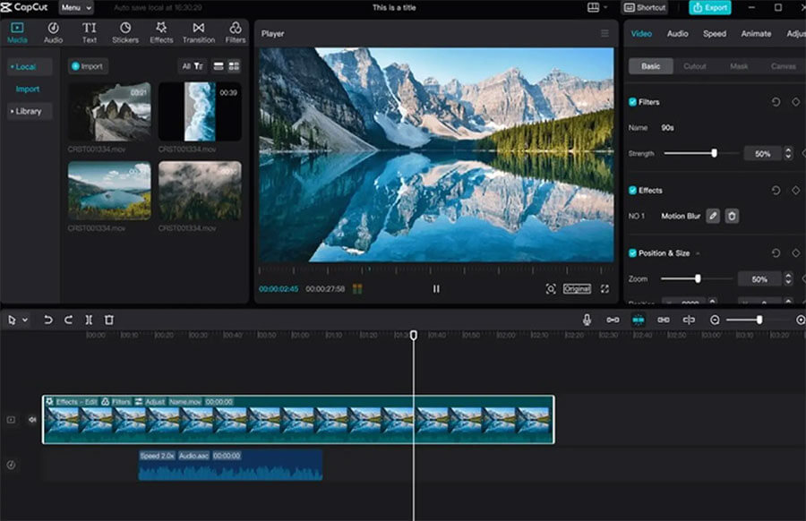This screenshot has width=806, height=521.
Task: Switch media bin to grid view
Action: click(x=234, y=66)
